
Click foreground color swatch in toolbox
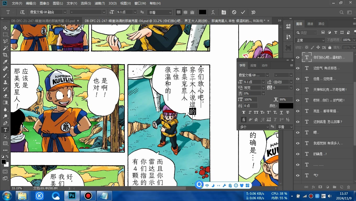pyautogui.click(x=4, y=162)
